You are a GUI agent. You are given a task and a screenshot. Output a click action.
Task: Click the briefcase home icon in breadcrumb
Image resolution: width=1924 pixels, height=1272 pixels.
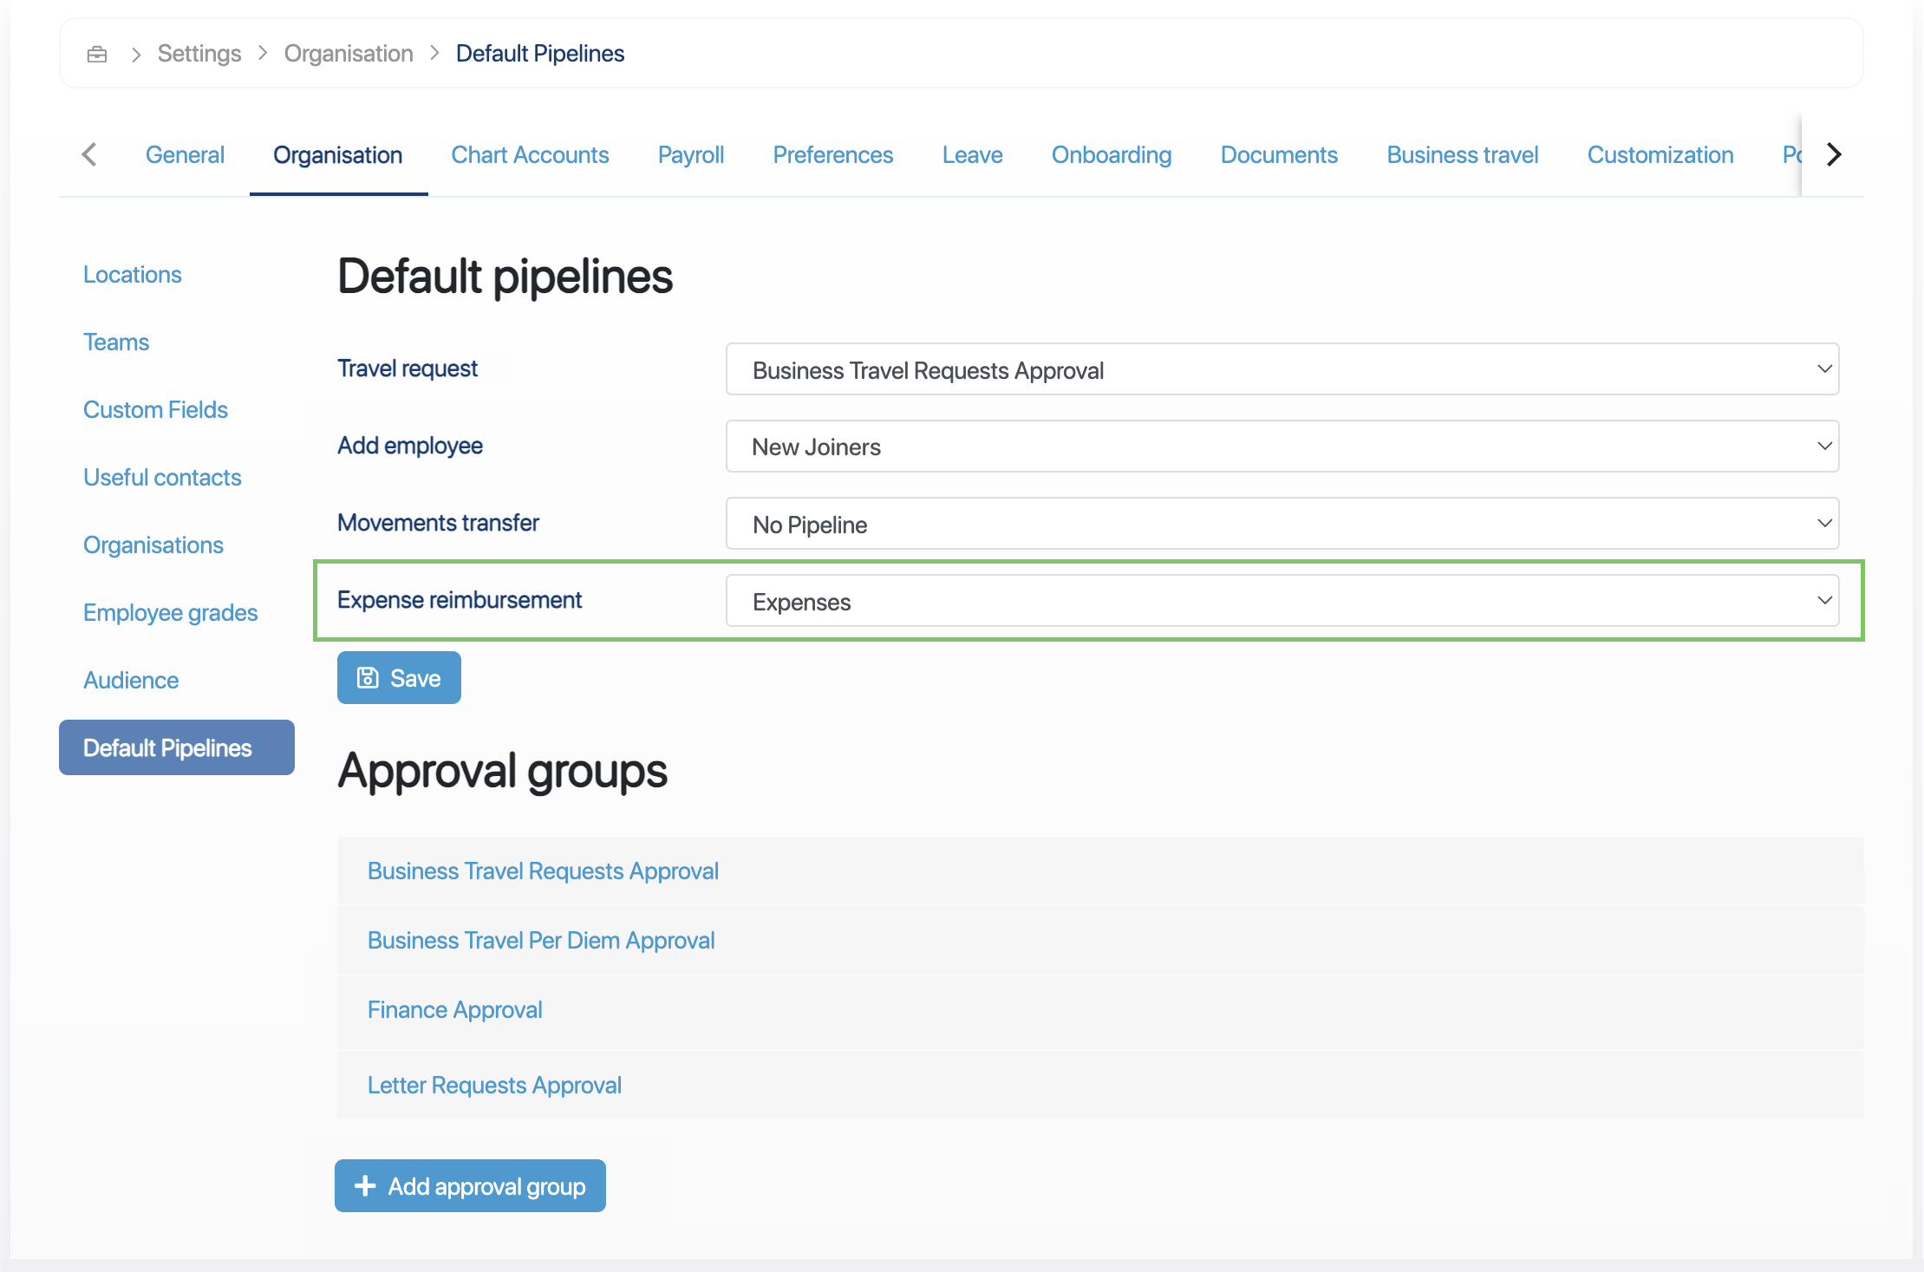[x=97, y=54]
